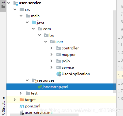Click editor gutter line number 12

[120, 52]
